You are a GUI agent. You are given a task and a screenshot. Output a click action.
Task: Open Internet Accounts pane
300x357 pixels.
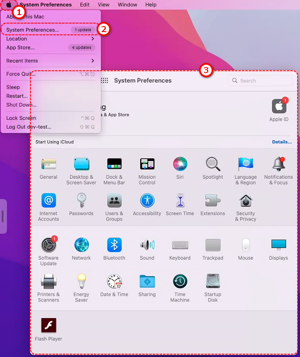pyautogui.click(x=48, y=207)
